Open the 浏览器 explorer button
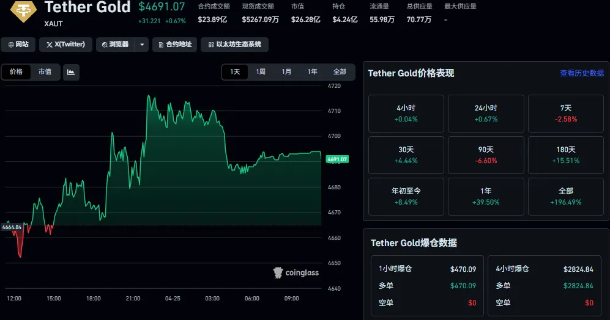The width and height of the screenshot is (610, 320). 116,45
